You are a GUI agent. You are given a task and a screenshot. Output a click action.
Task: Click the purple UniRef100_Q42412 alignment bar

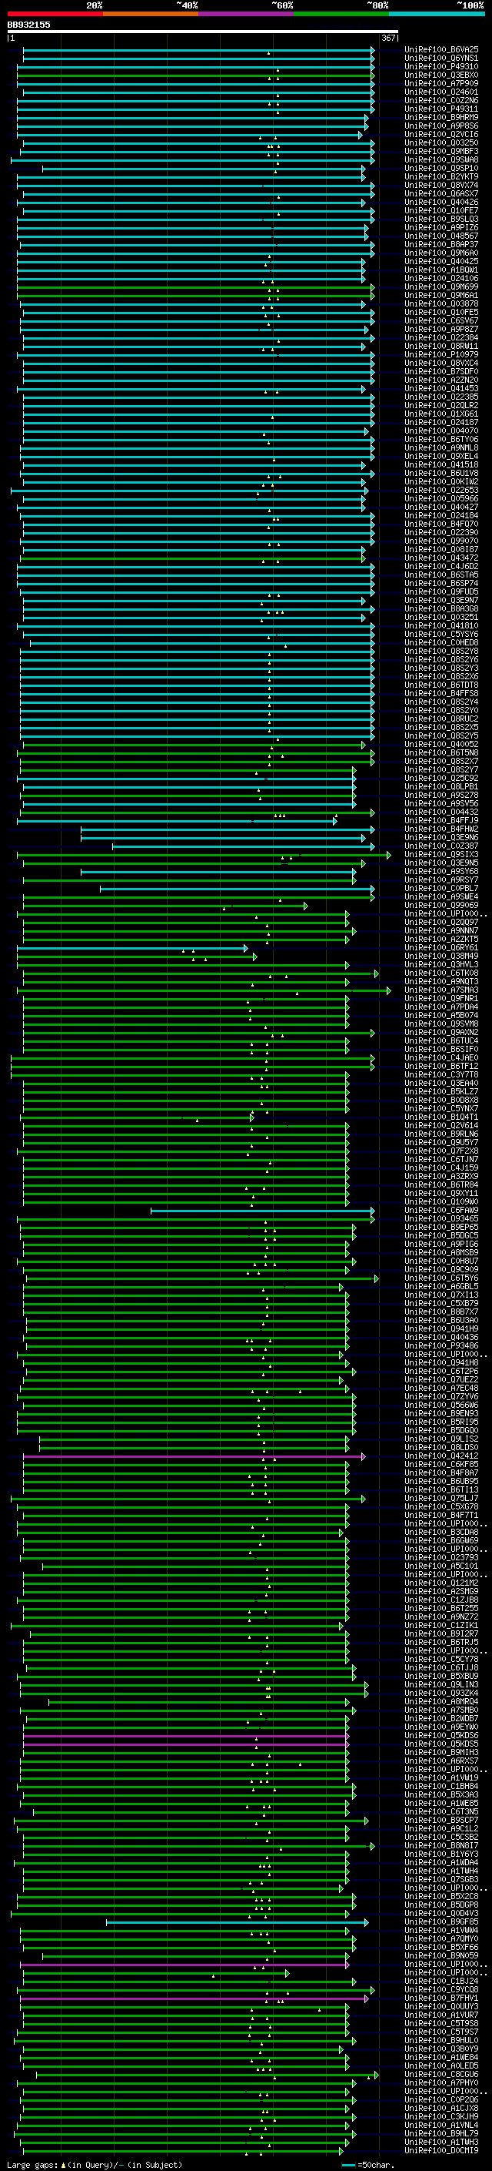coord(194,1456)
